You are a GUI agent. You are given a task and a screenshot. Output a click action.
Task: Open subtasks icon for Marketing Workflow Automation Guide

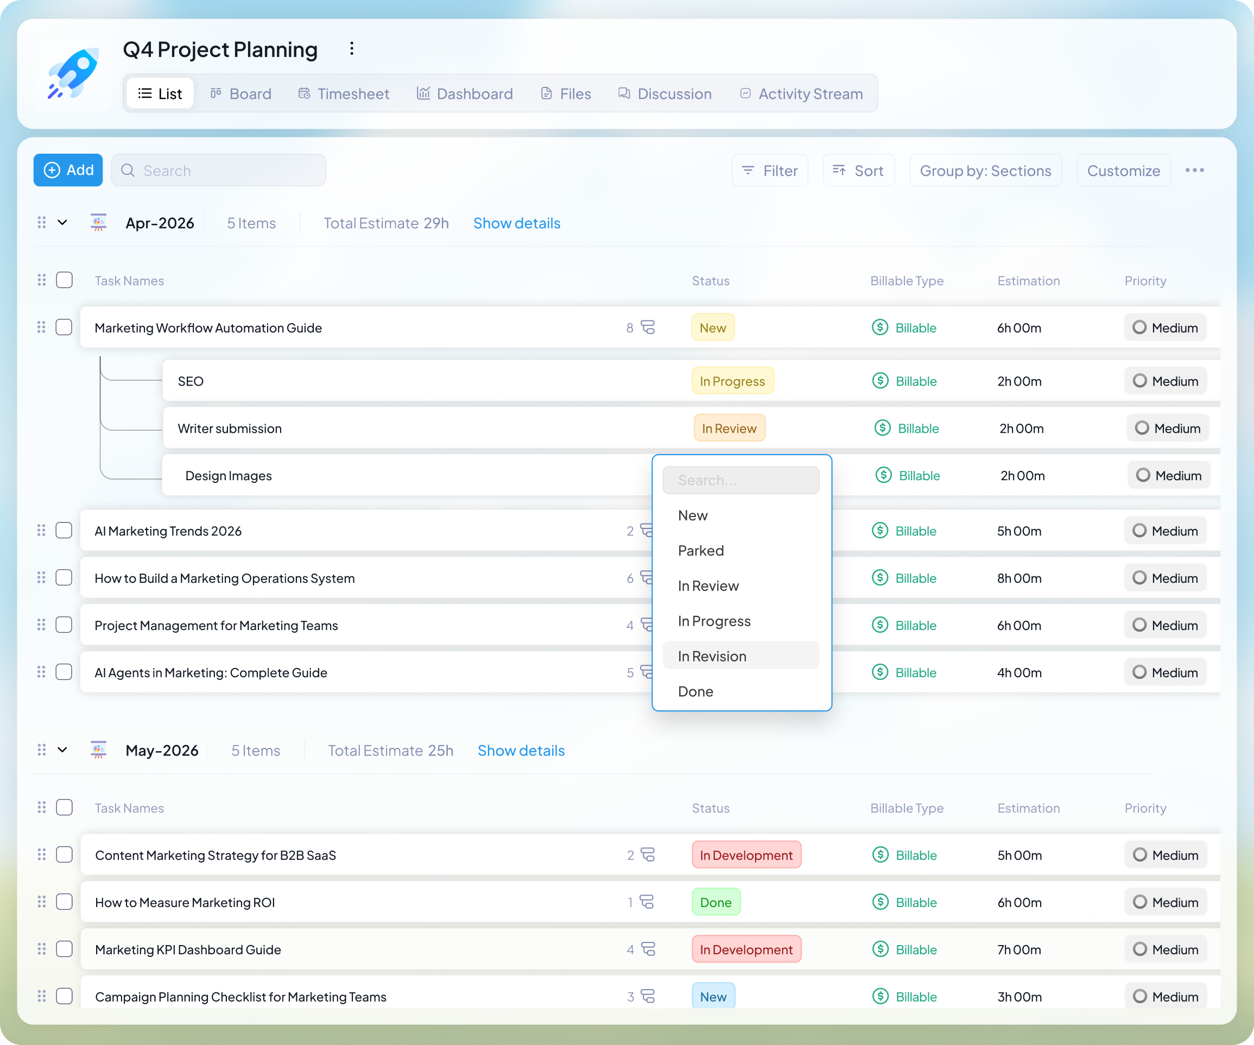click(648, 328)
